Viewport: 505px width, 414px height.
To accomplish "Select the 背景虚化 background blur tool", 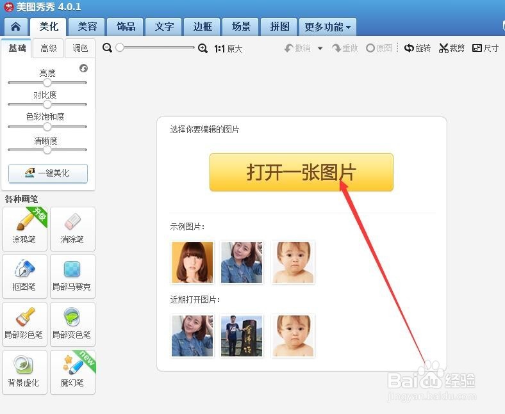I will [24, 372].
